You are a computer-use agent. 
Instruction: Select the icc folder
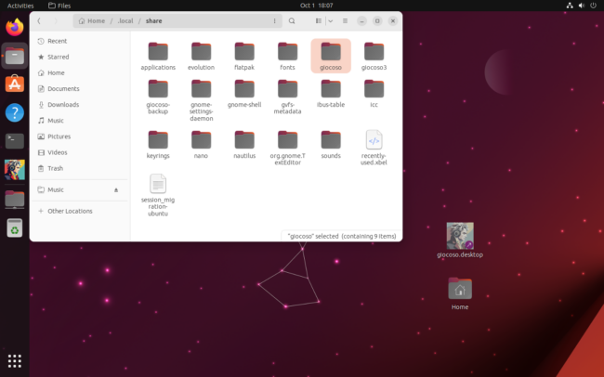(x=374, y=94)
